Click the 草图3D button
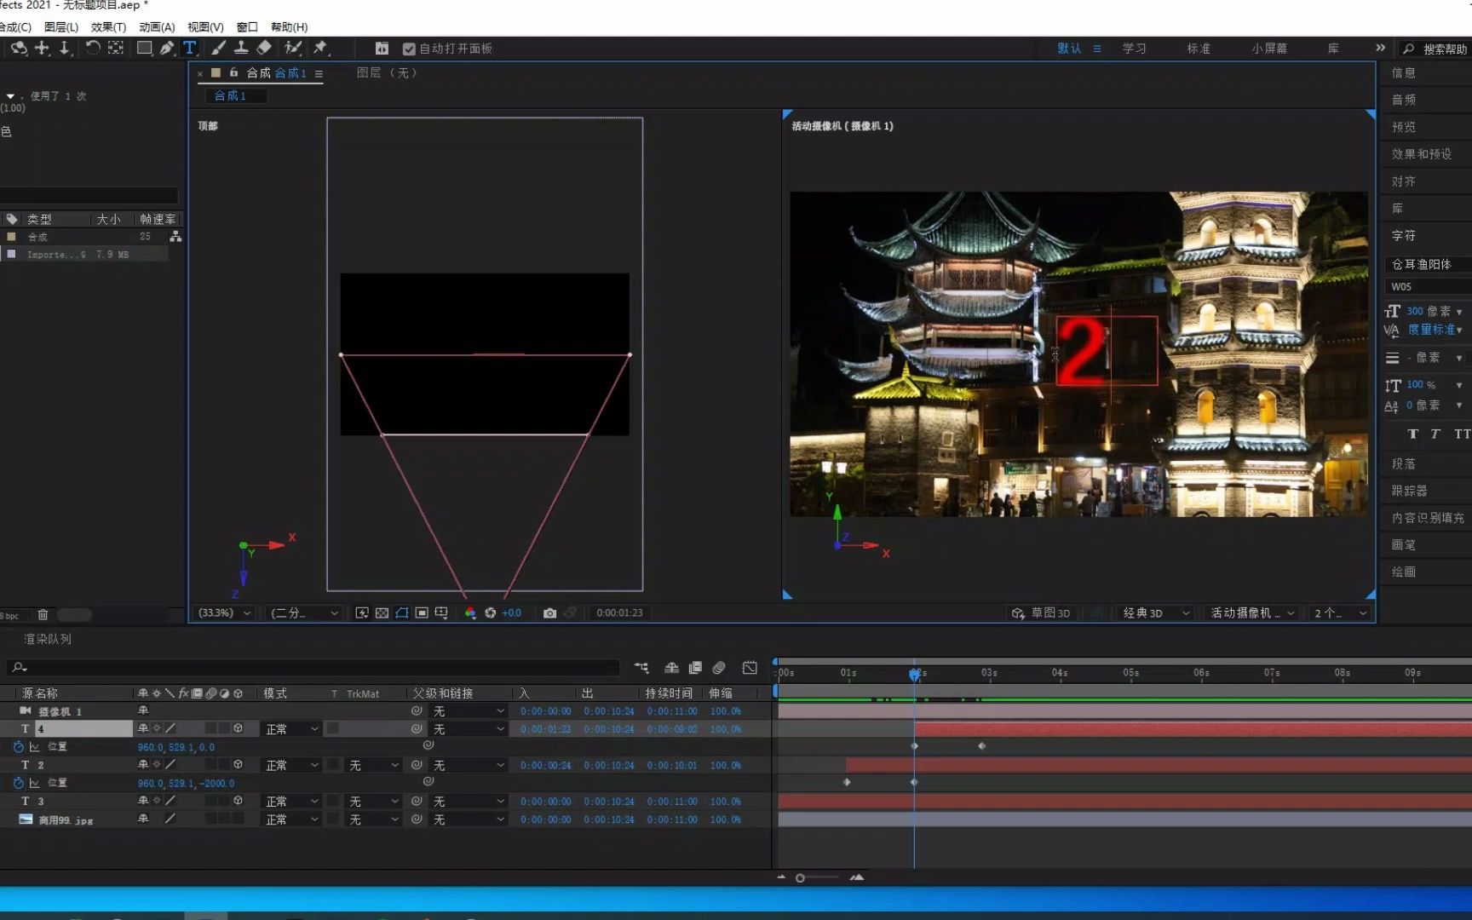Image resolution: width=1472 pixels, height=920 pixels. (x=1041, y=613)
